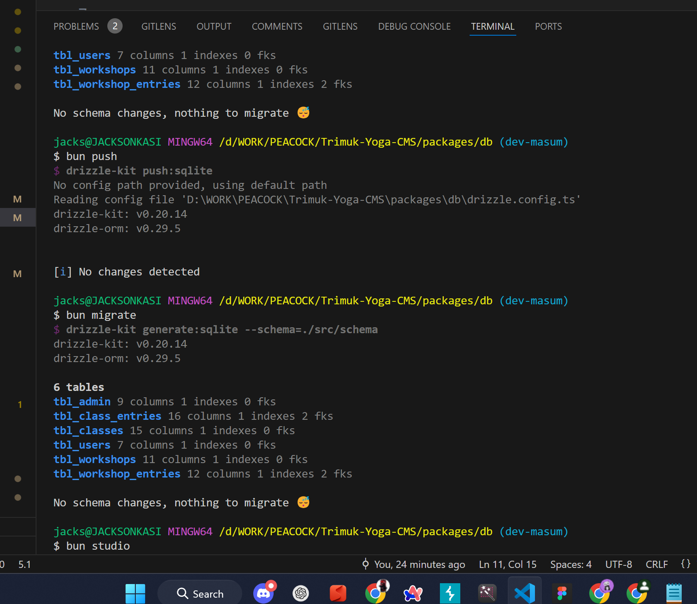Open Discord from the taskbar
This screenshot has width=697, height=604.
[264, 593]
